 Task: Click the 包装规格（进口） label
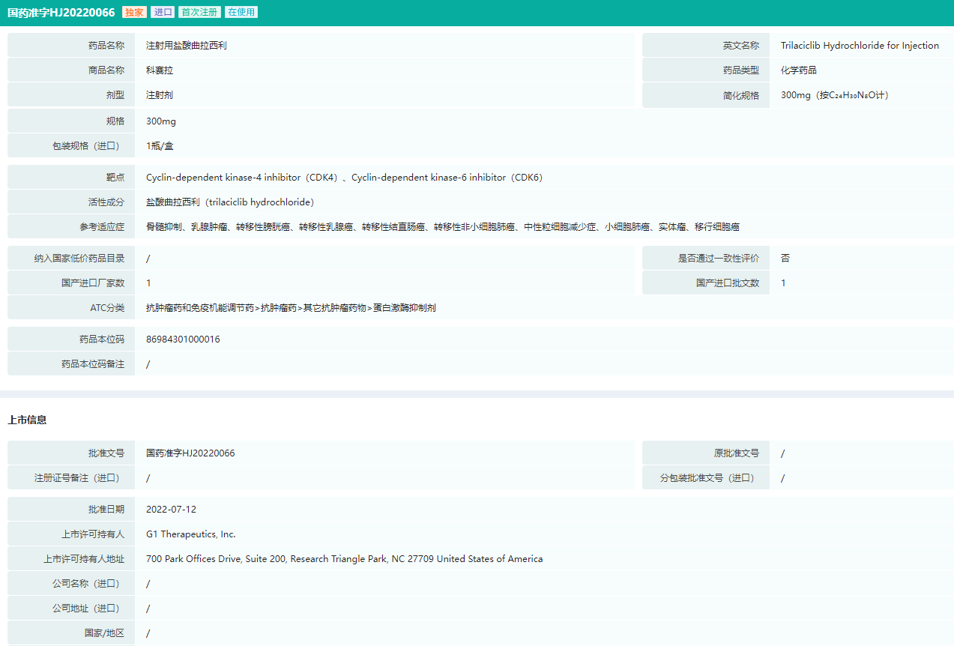[x=88, y=146]
